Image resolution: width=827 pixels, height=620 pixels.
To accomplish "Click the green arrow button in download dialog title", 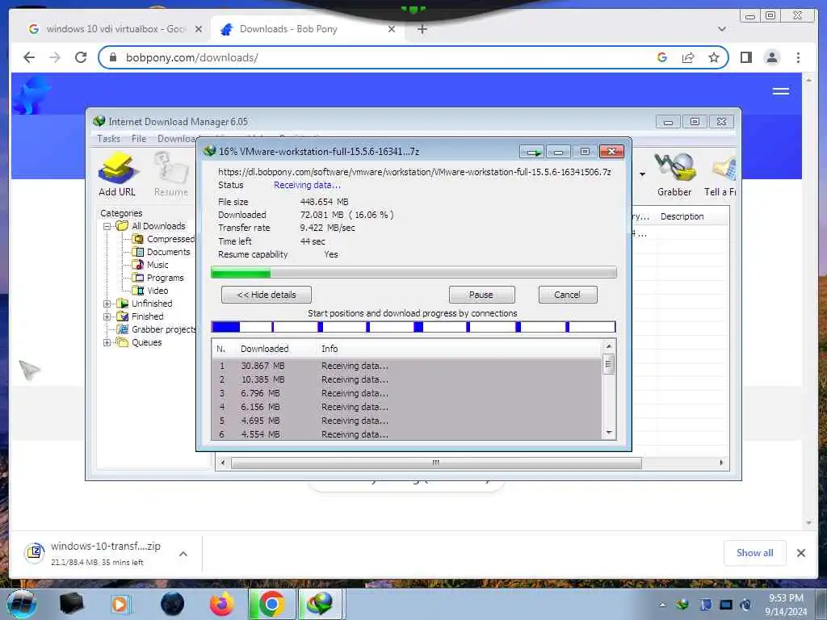I will 531,152.
